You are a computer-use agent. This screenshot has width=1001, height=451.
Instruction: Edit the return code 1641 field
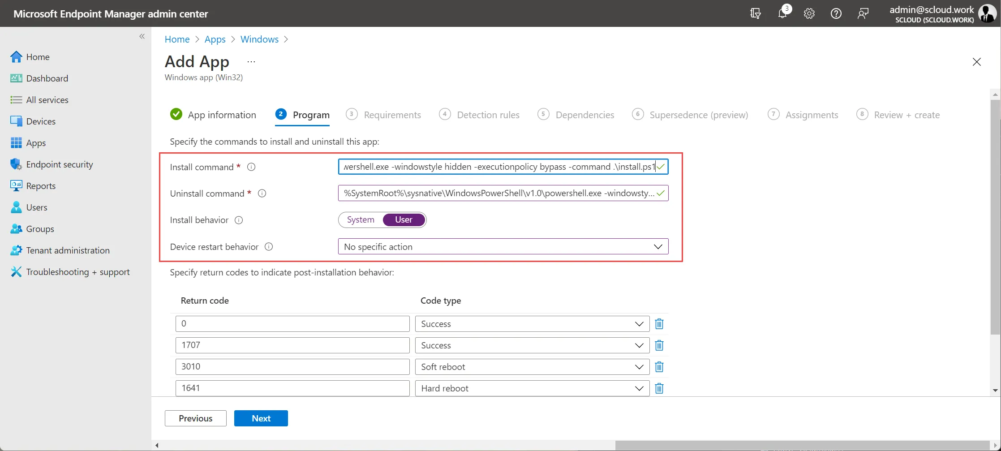pyautogui.click(x=292, y=388)
